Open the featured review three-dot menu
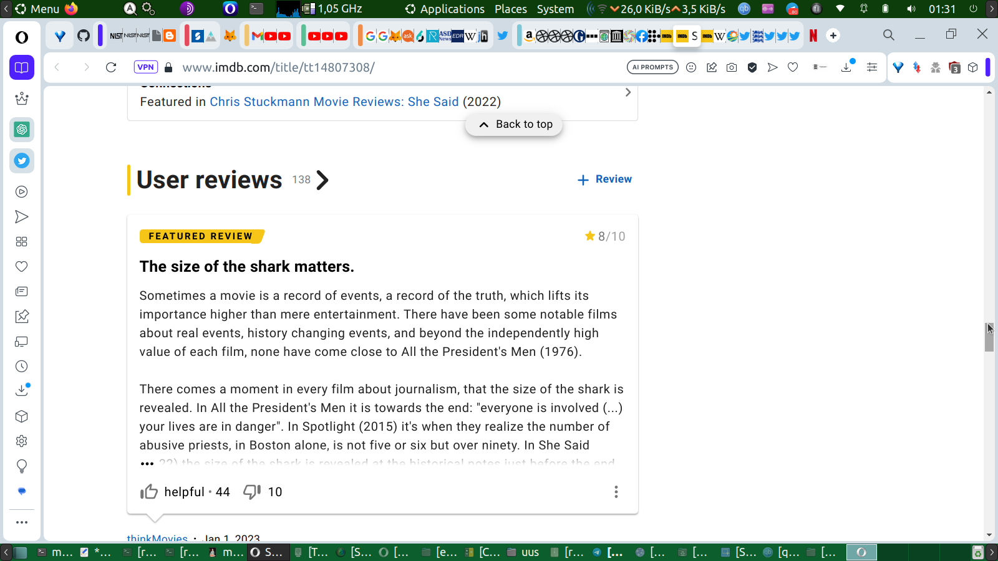The height and width of the screenshot is (561, 998). pos(616,492)
